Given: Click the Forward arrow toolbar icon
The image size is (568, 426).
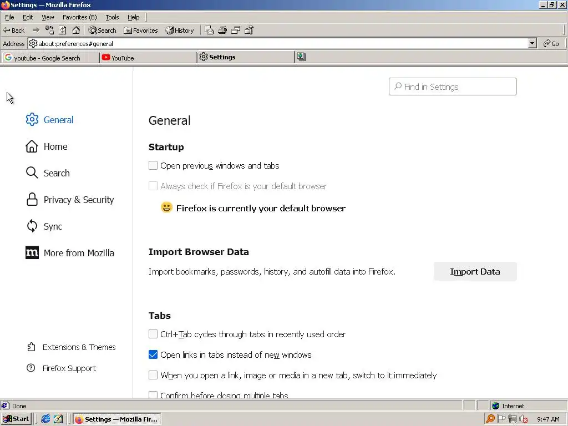Looking at the screenshot, I should (36, 30).
